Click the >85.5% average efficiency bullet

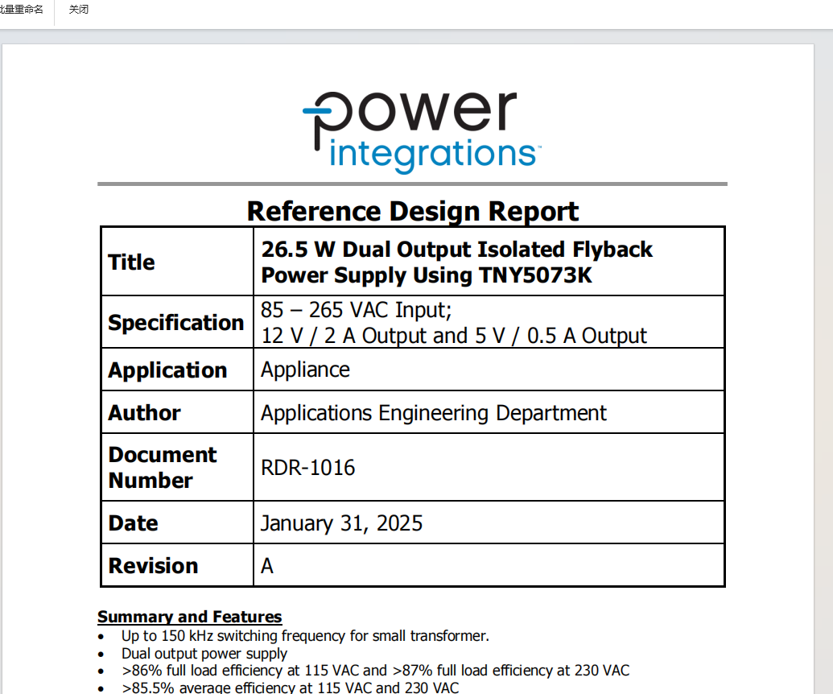(290, 688)
